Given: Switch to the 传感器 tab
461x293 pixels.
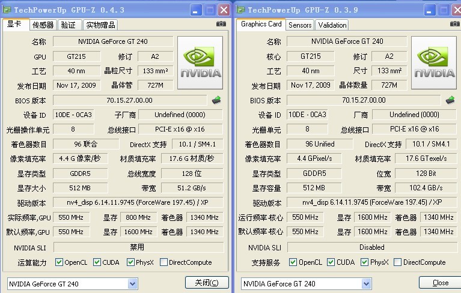Looking at the screenshot, I should (43, 25).
